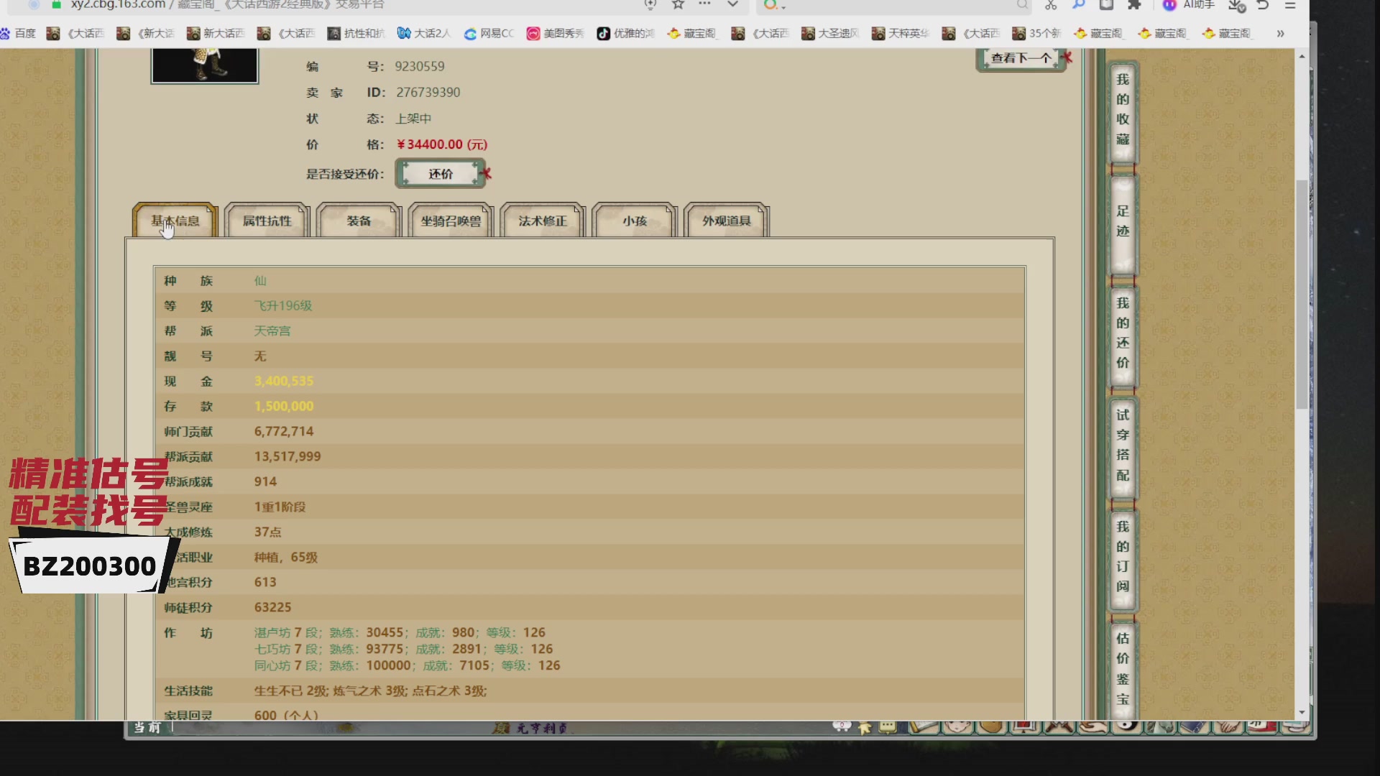Open the search engine selector dropdown

click(774, 5)
